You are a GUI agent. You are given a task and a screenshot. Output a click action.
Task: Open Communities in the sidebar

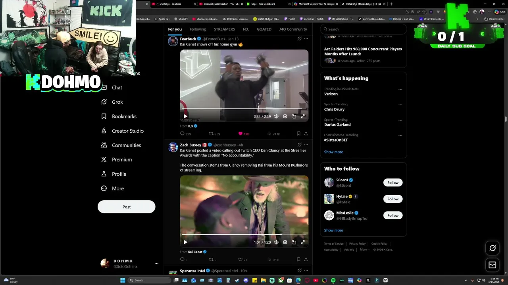tap(121, 145)
